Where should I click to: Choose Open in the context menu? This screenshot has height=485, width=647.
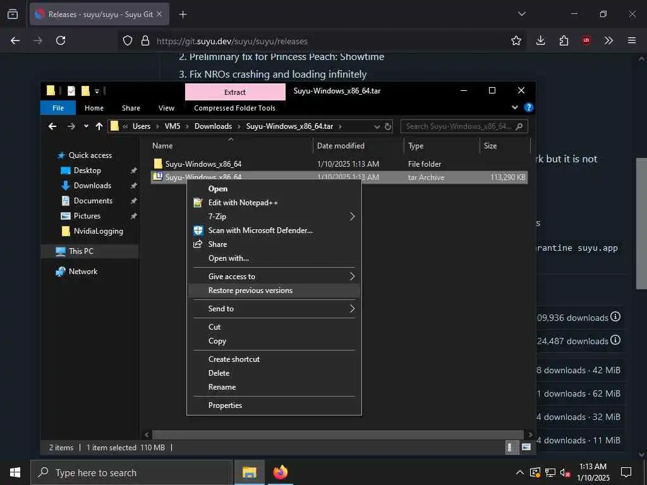click(274, 188)
